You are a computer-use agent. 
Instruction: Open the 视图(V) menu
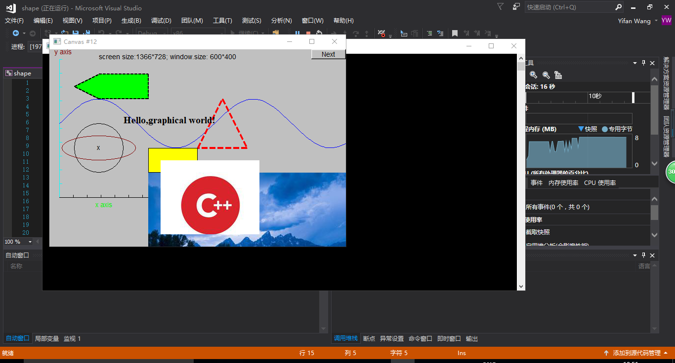point(72,21)
